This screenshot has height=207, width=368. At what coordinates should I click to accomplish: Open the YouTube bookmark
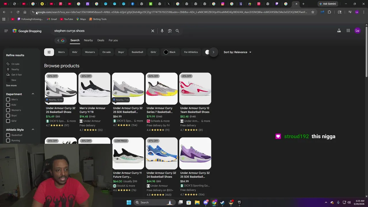coord(66,19)
